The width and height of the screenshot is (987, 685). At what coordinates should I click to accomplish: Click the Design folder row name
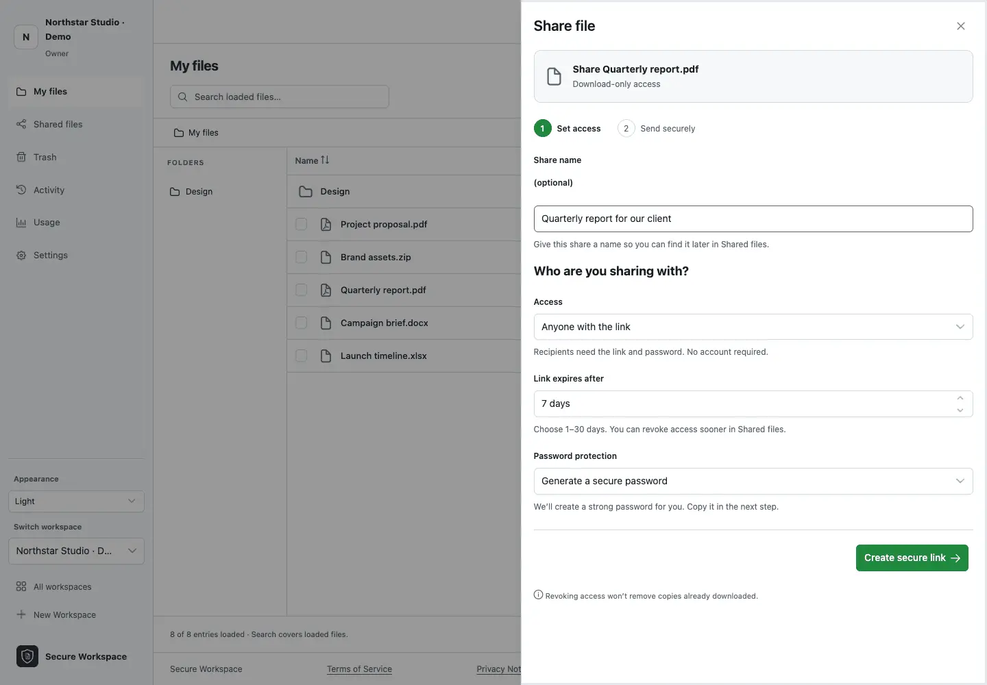pyautogui.click(x=335, y=192)
